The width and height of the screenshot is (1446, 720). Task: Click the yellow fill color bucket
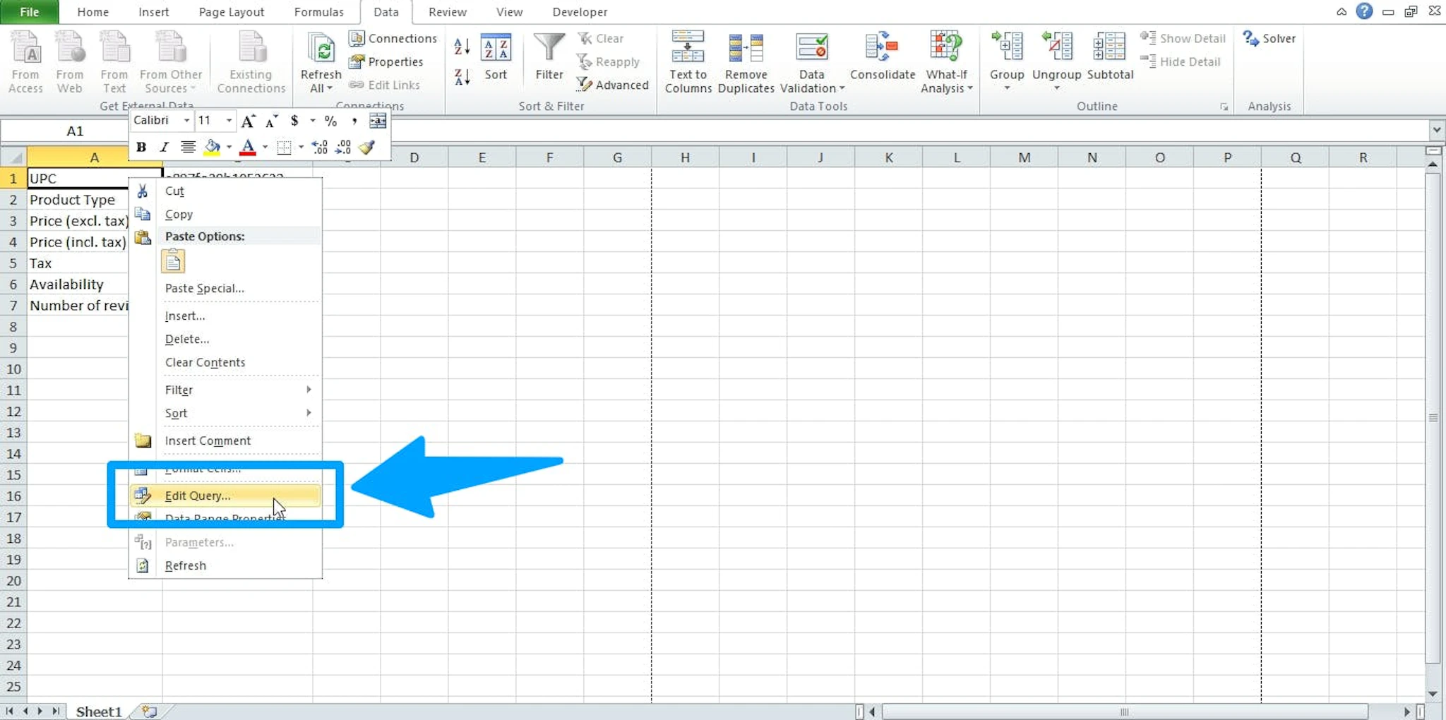[x=212, y=147]
